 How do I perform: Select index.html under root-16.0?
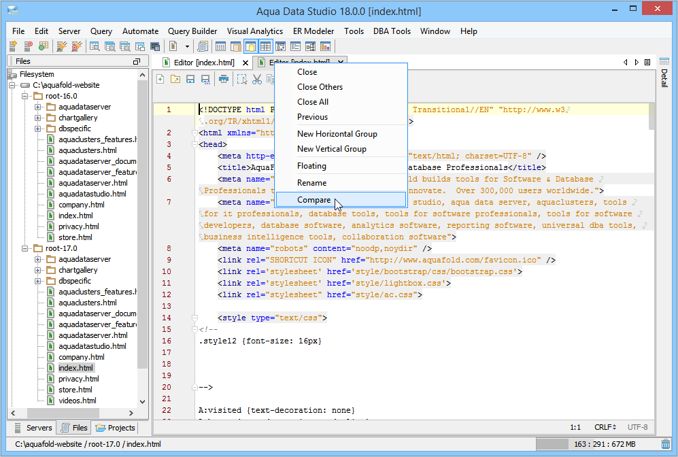click(x=75, y=216)
